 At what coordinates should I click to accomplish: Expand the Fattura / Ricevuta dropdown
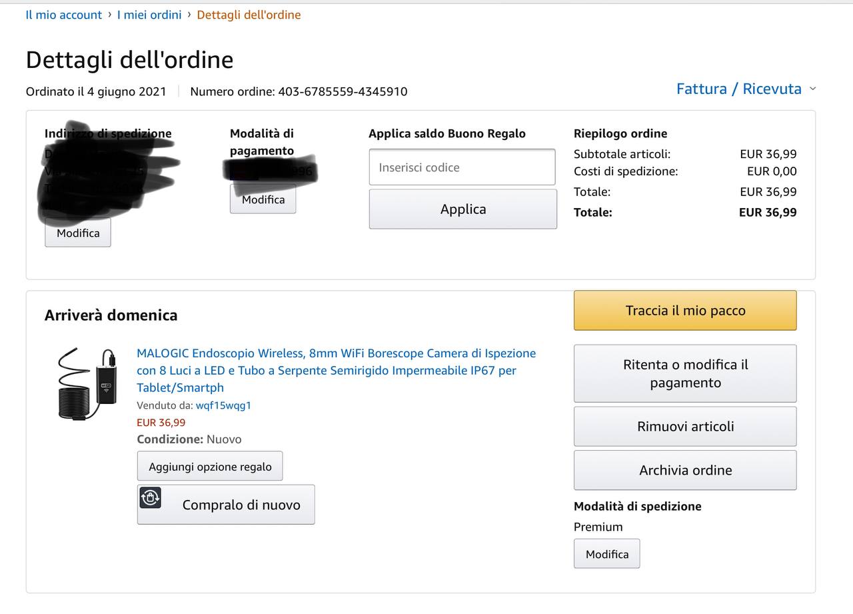tap(738, 89)
